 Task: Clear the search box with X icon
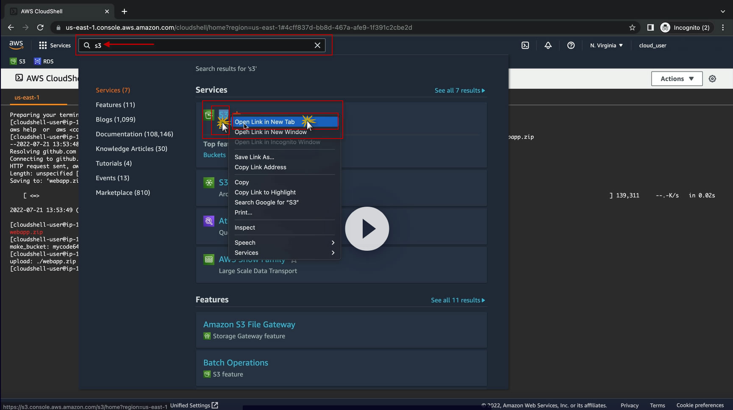[x=317, y=45]
